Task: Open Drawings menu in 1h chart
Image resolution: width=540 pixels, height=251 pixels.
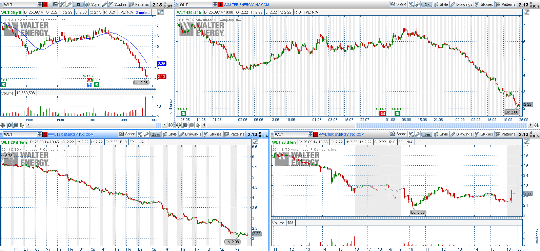Action: tap(462, 4)
